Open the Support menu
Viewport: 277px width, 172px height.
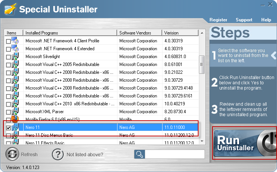click(244, 20)
